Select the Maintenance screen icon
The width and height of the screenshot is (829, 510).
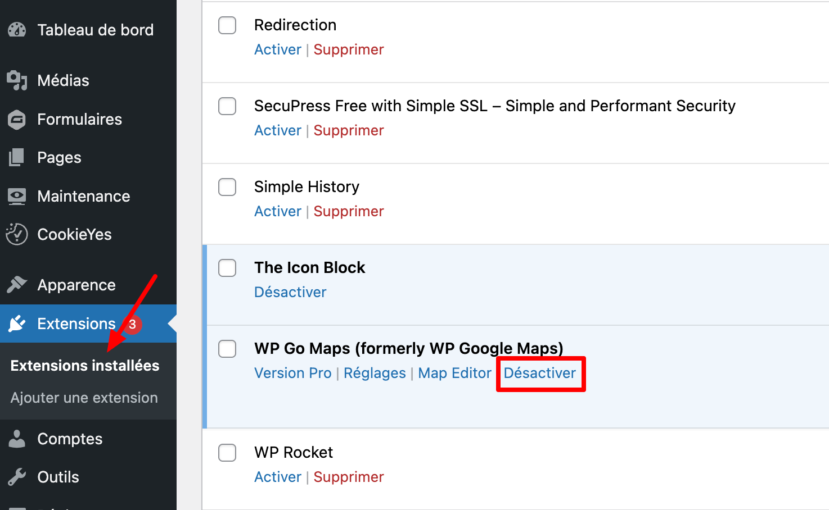(x=17, y=196)
